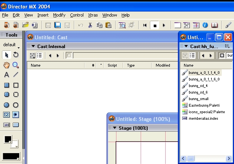Create a new cast from toolbar

16,25
